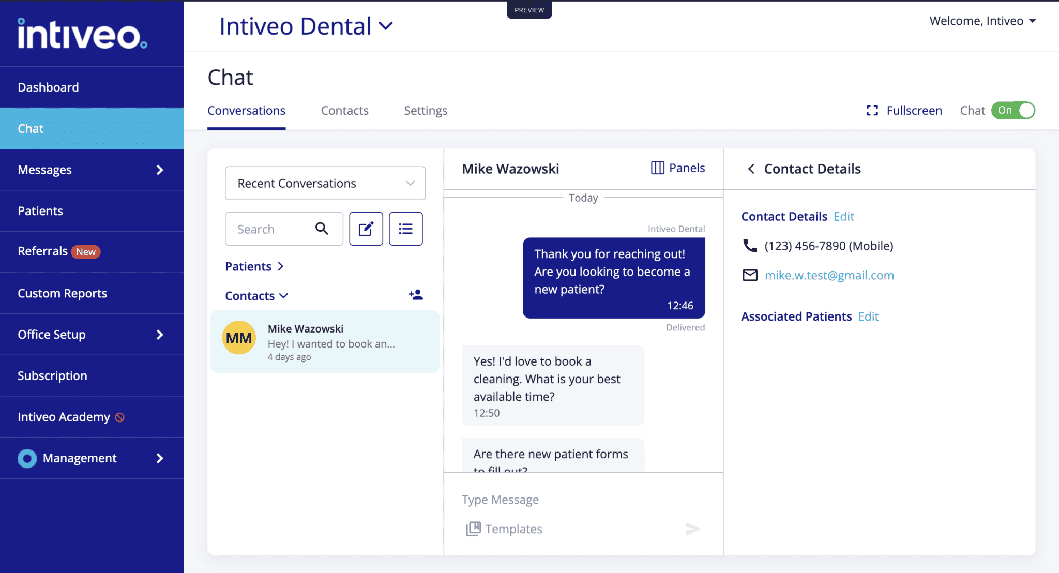The width and height of the screenshot is (1059, 573).
Task: Open Recent Conversations dropdown
Action: click(325, 183)
